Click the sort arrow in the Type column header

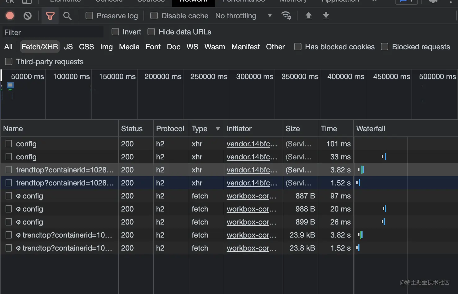pyautogui.click(x=218, y=129)
